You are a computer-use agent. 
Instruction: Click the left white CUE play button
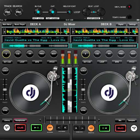(7, 128)
